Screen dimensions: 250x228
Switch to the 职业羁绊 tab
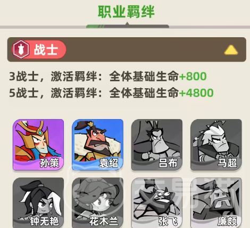(126, 12)
